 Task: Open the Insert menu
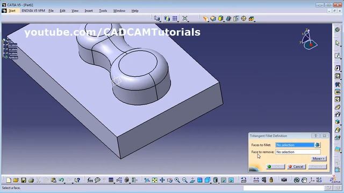pos(89,11)
